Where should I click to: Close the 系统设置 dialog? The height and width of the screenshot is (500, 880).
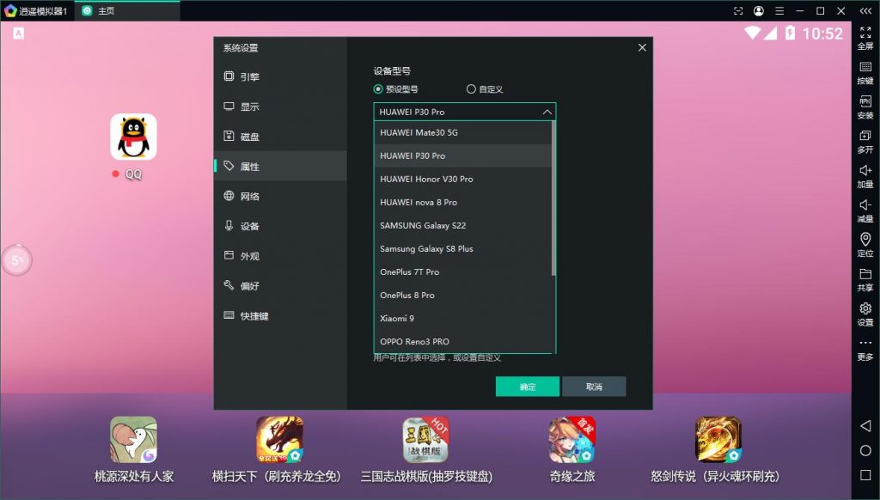click(642, 48)
